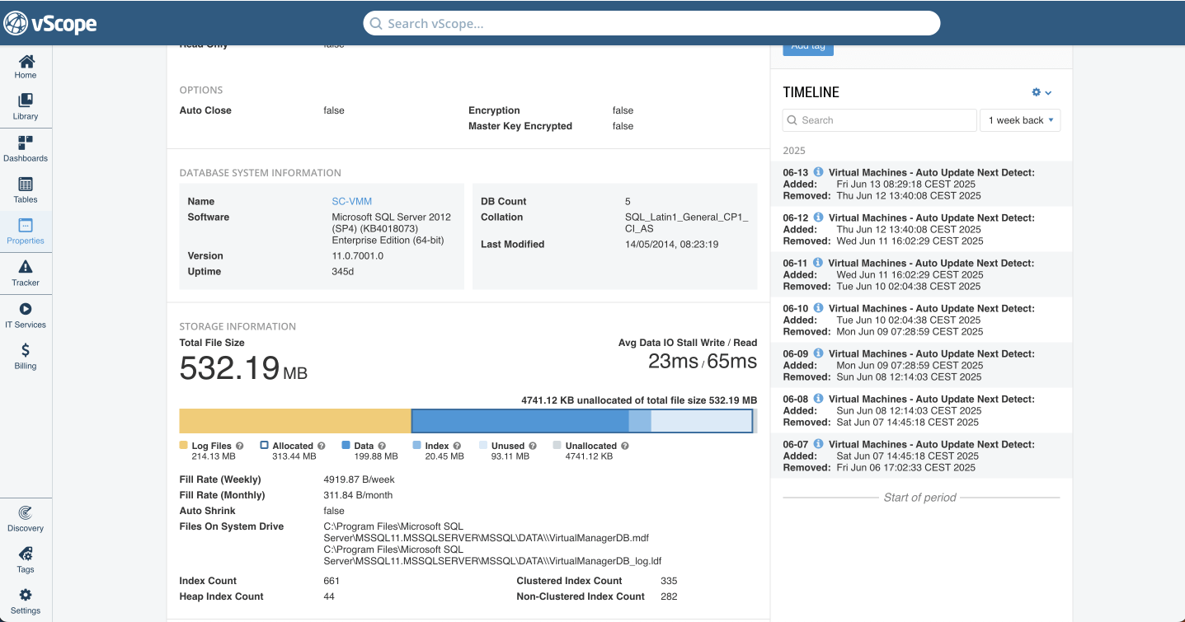Screen dimensions: 1185x622
Task: Click the Start of period marker
Action: (920, 498)
